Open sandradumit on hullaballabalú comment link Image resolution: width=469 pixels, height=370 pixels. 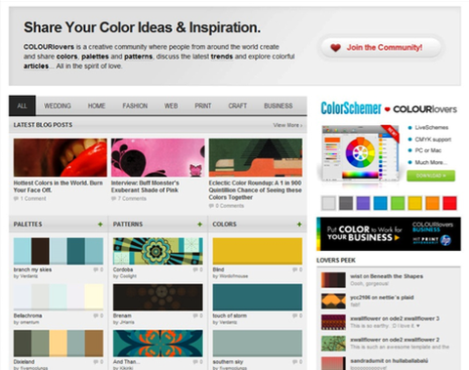pos(389,360)
